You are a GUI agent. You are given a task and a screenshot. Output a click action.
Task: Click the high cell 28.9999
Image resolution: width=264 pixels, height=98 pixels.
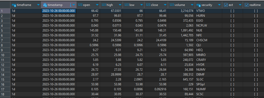click(x=111, y=75)
